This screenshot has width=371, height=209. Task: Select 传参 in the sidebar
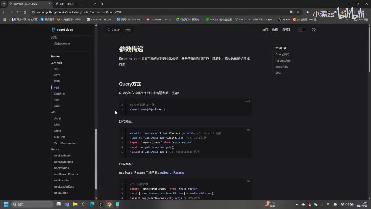[x=57, y=87]
